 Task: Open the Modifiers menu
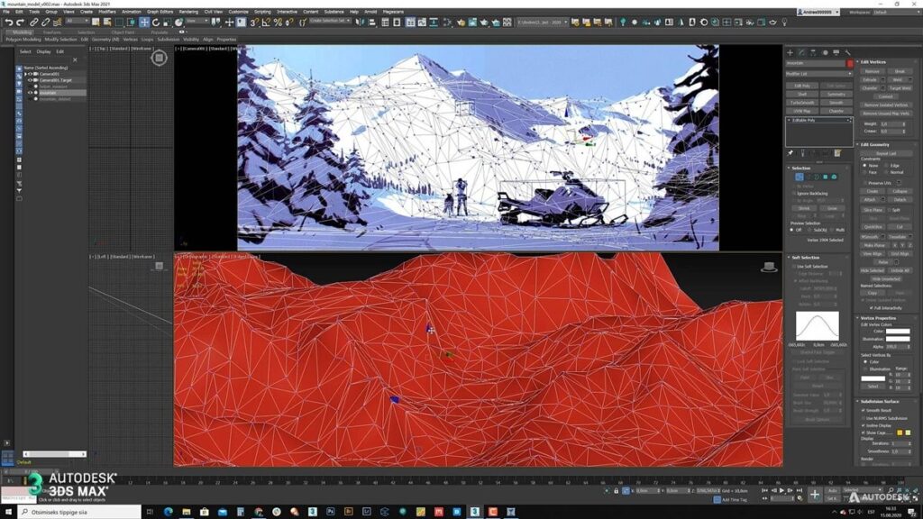tap(107, 12)
